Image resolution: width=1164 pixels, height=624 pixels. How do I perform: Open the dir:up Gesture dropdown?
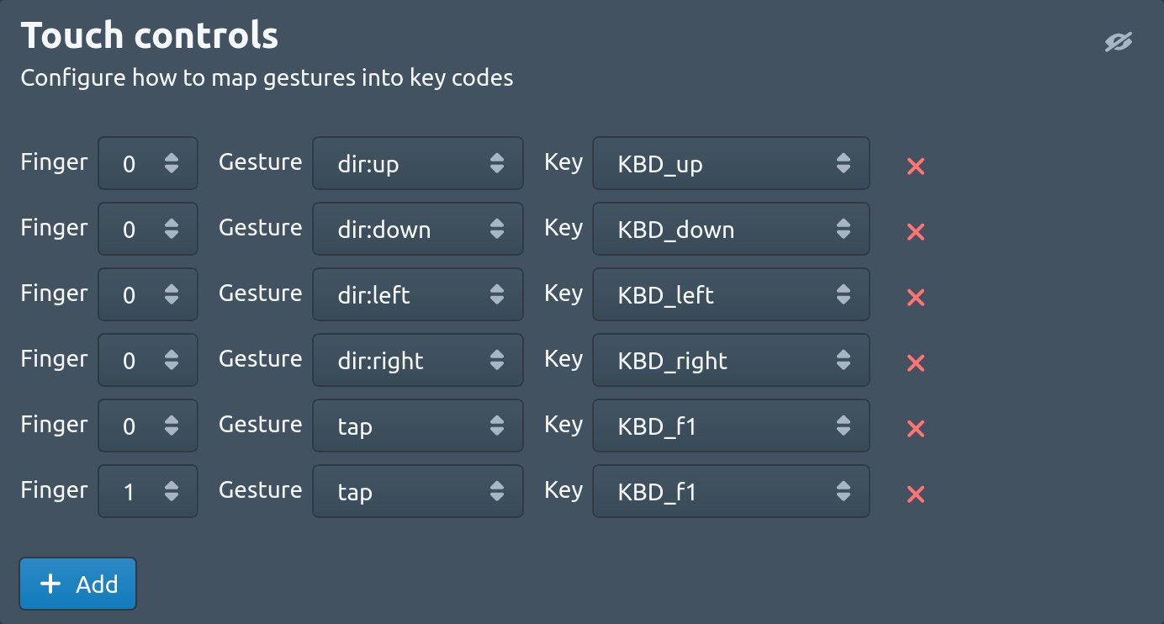pos(418,163)
